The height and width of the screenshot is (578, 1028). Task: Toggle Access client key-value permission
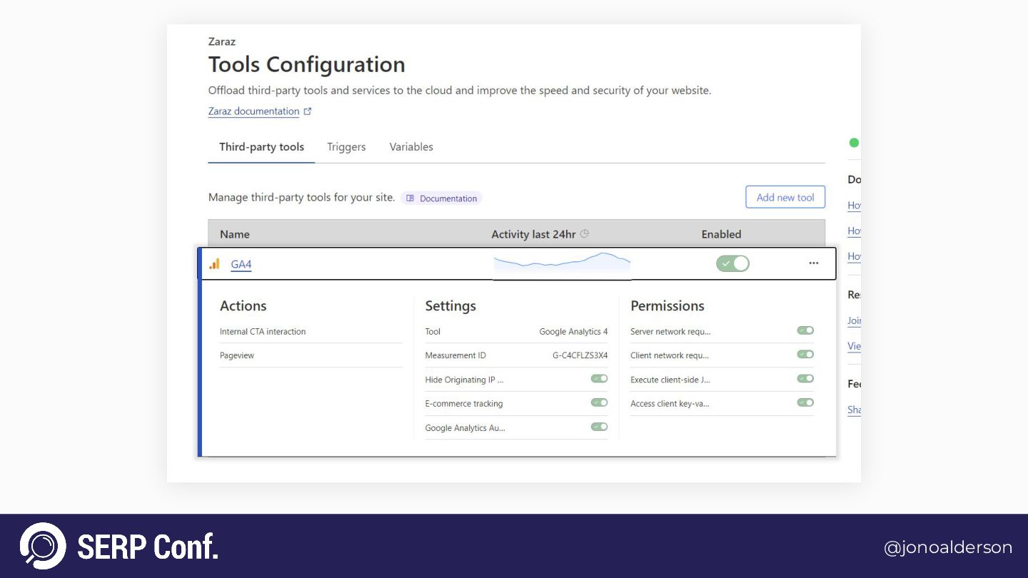[805, 402]
